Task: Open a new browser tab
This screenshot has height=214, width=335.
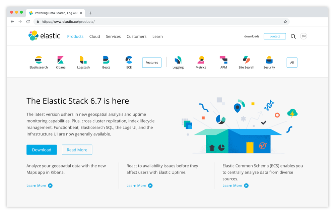Action: coord(90,13)
